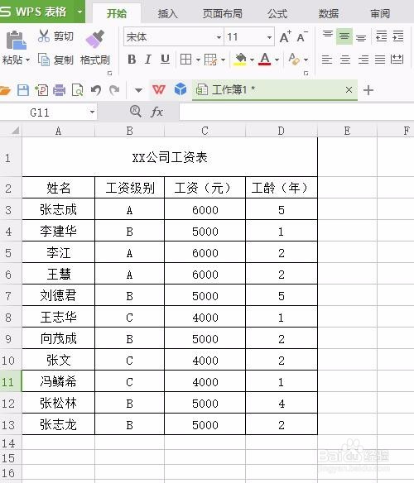This screenshot has width=414, height=483.
Task: Click the Save floppy disk icon
Action: [23, 90]
